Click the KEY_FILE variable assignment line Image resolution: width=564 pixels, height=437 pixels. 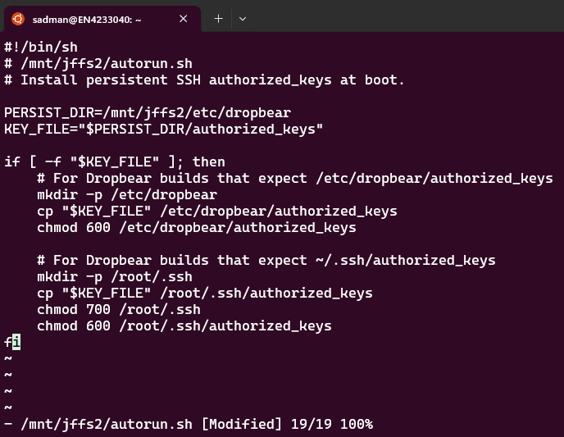point(164,130)
